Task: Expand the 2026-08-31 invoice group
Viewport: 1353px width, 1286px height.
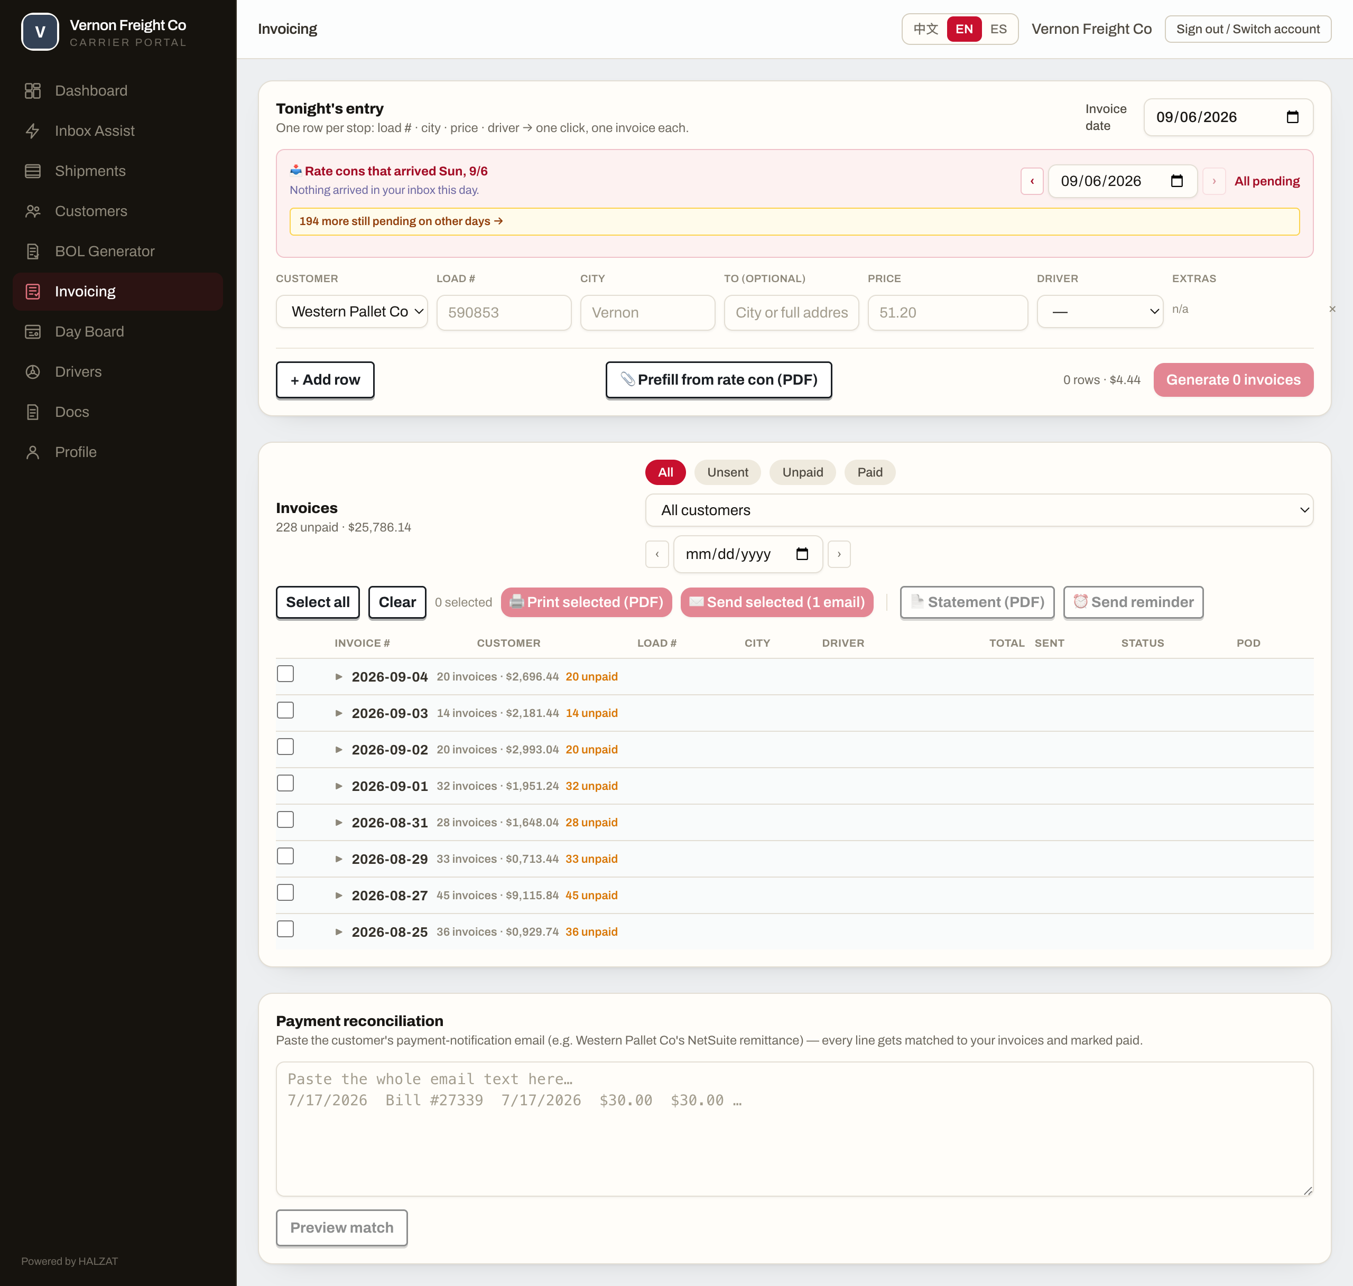Action: 339,823
